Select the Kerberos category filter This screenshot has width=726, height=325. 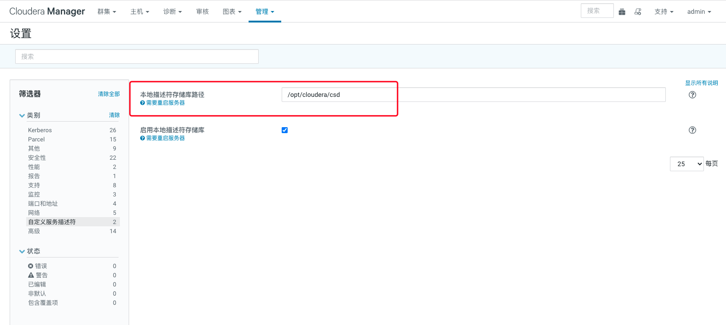click(40, 130)
